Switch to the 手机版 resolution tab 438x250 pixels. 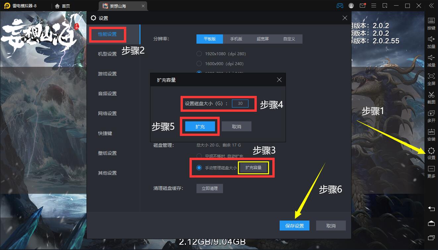236,39
